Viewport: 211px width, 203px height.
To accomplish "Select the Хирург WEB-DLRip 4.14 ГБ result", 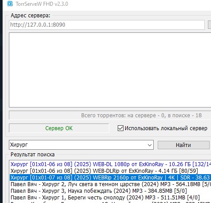I will pyautogui.click(x=111, y=171).
